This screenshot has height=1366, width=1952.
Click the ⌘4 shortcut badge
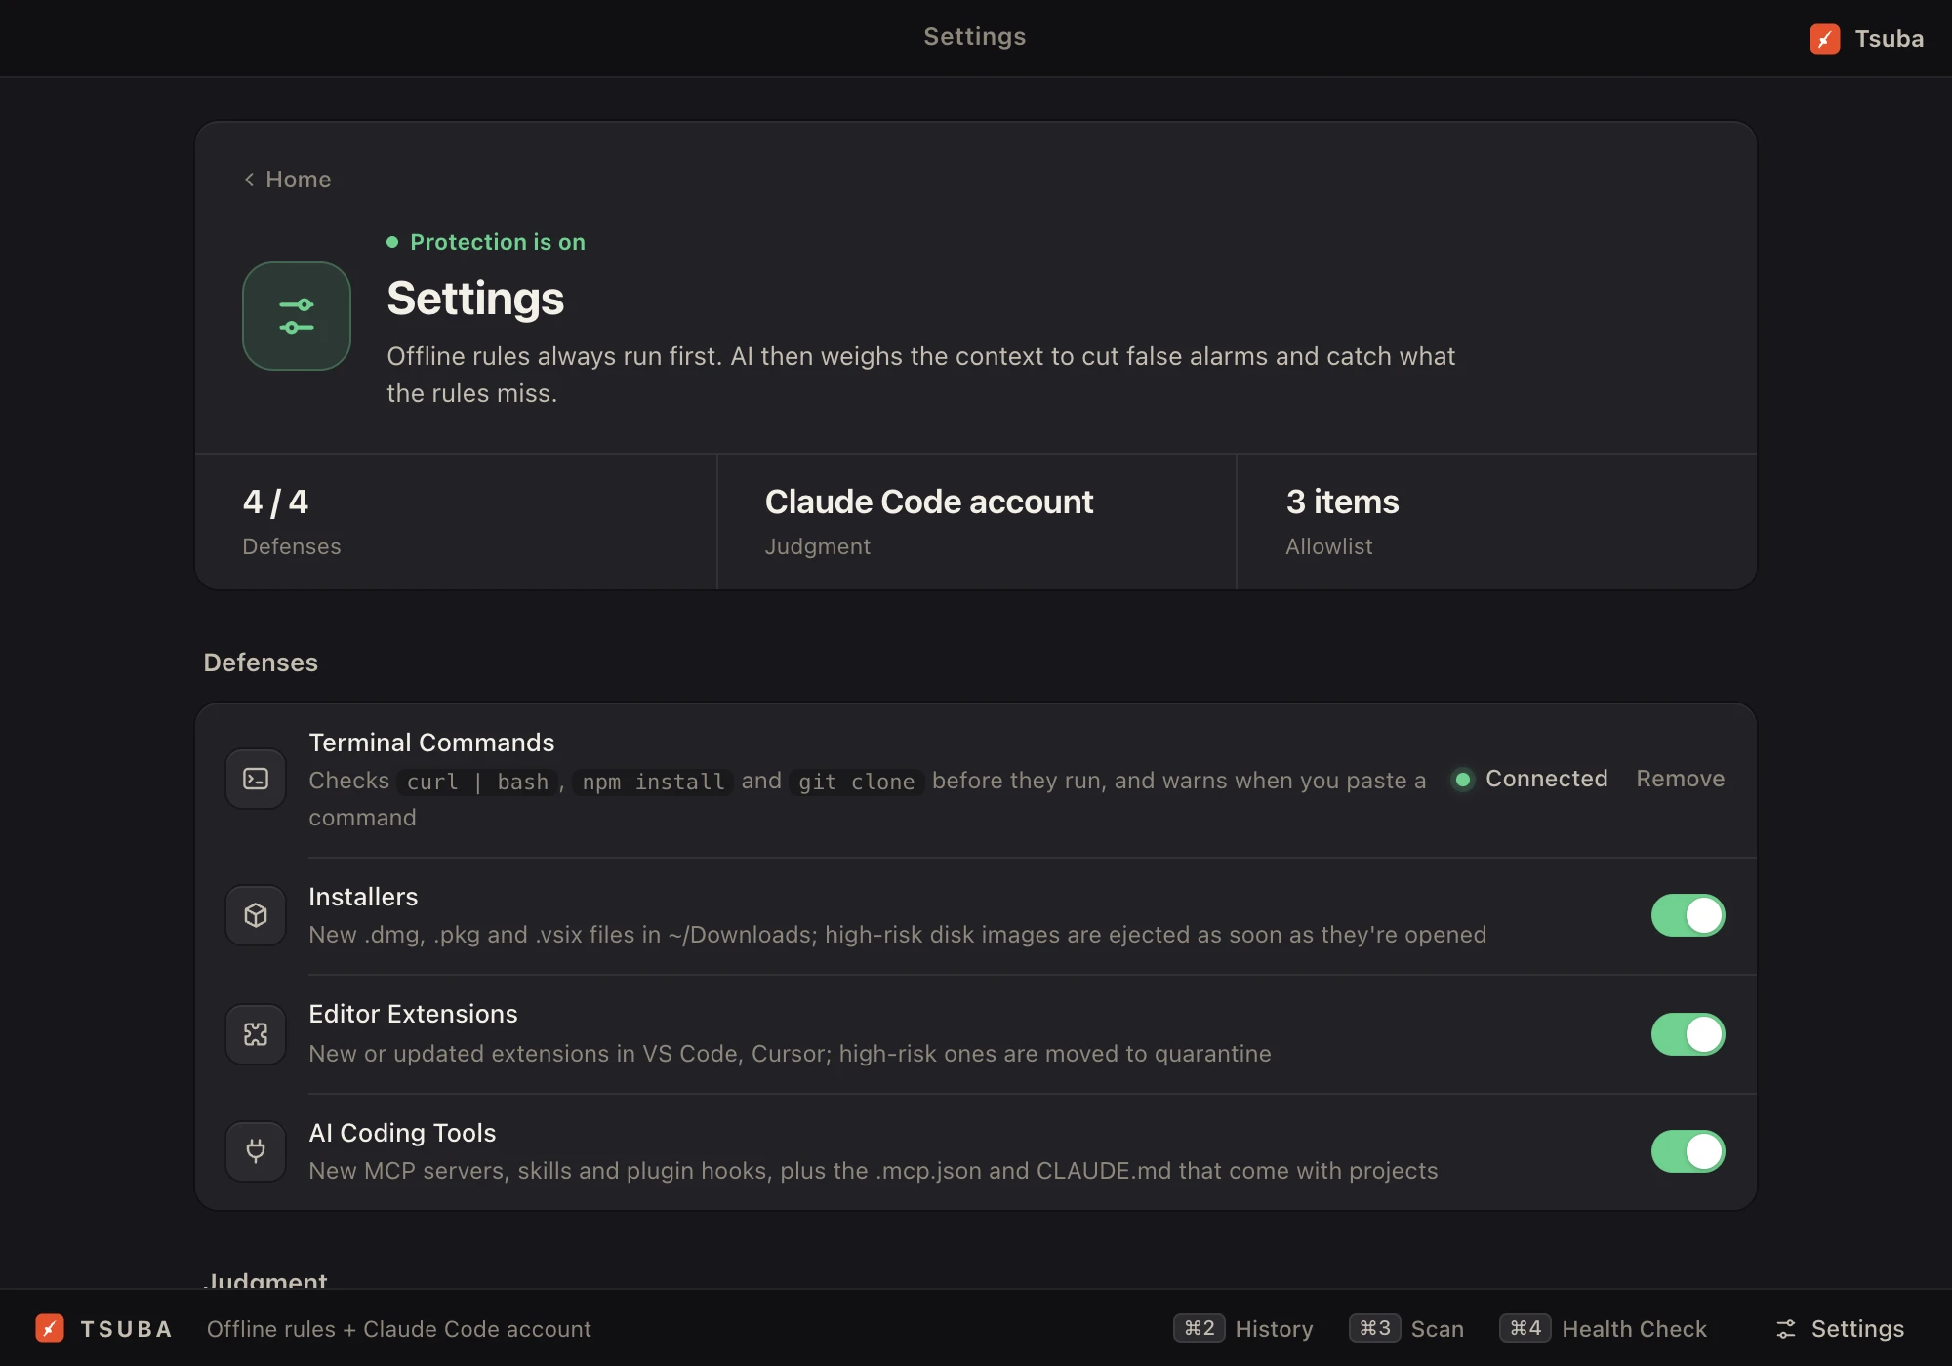click(x=1525, y=1328)
